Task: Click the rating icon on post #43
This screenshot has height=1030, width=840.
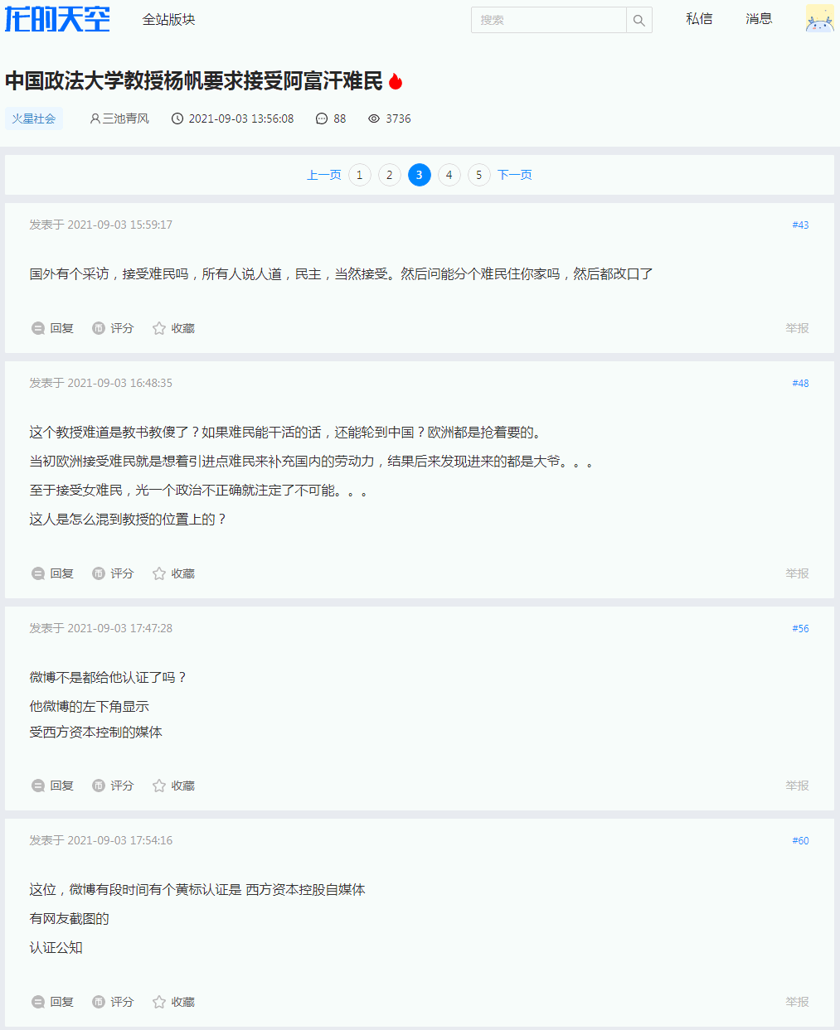Action: [99, 328]
